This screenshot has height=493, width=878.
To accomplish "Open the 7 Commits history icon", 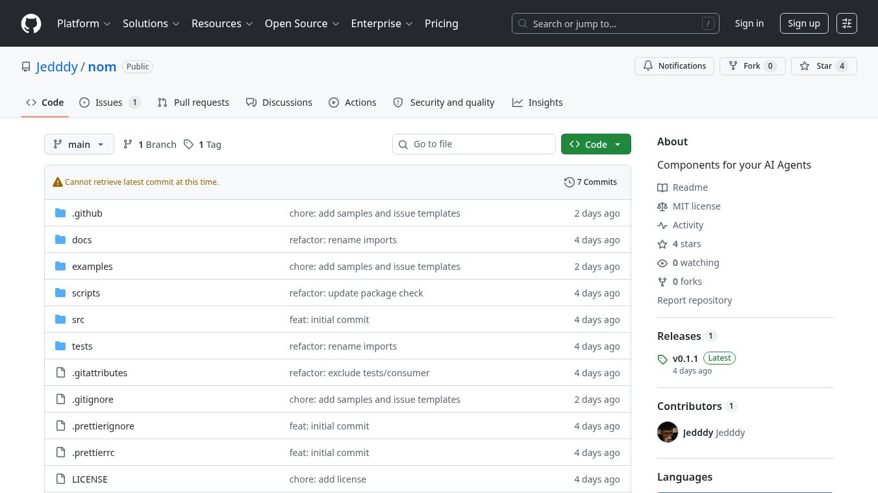I will click(x=570, y=182).
